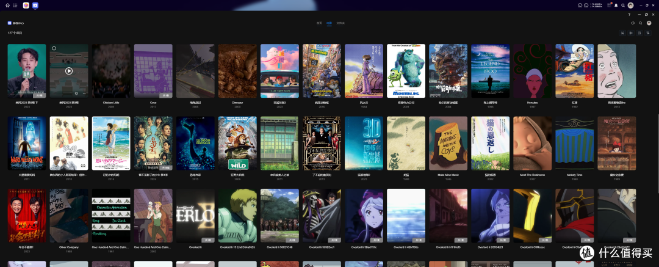Image resolution: width=659 pixels, height=267 pixels.
Task: Click the multi-select tool icon above grid
Action: [623, 33]
